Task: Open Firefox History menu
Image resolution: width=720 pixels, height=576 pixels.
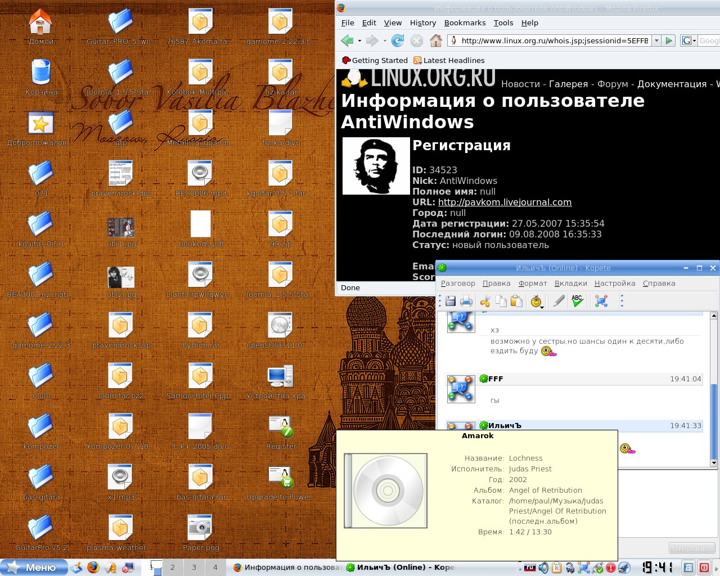Action: click(x=423, y=23)
